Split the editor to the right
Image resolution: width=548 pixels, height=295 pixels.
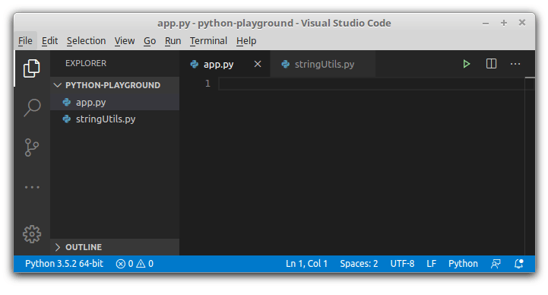click(491, 64)
